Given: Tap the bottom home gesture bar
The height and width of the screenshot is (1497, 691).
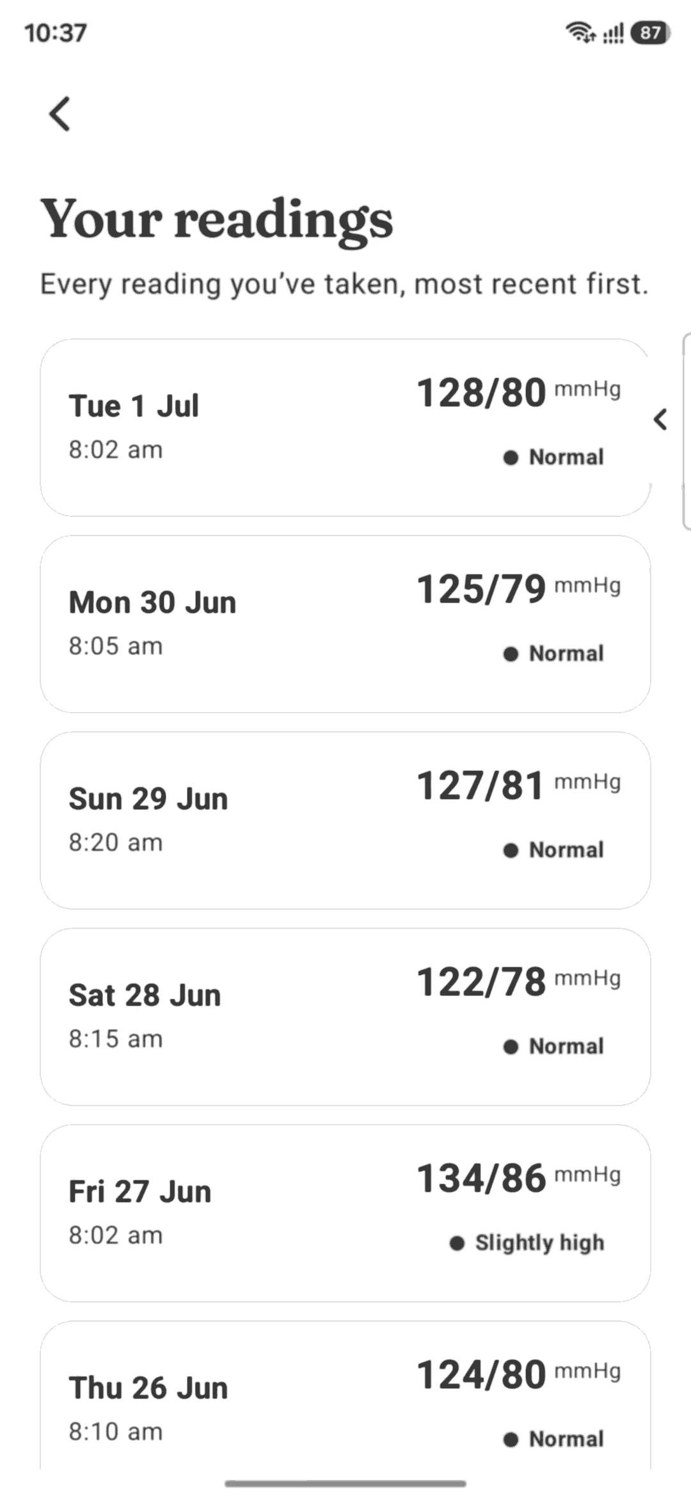Looking at the screenshot, I should (x=345, y=1483).
